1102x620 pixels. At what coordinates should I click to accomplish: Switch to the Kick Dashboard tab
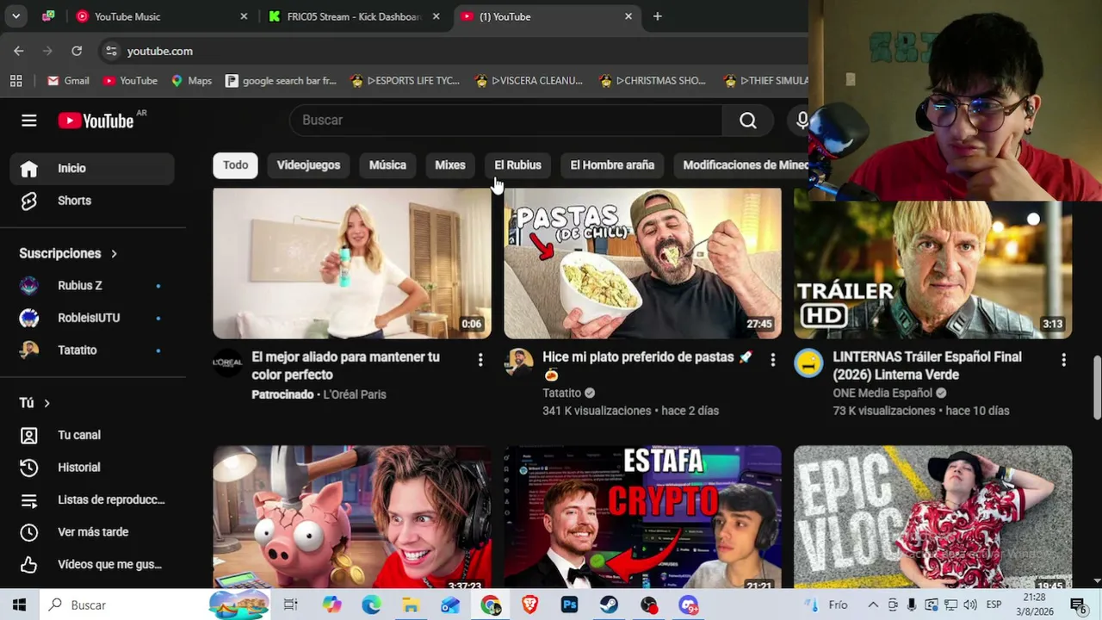pyautogui.click(x=353, y=16)
